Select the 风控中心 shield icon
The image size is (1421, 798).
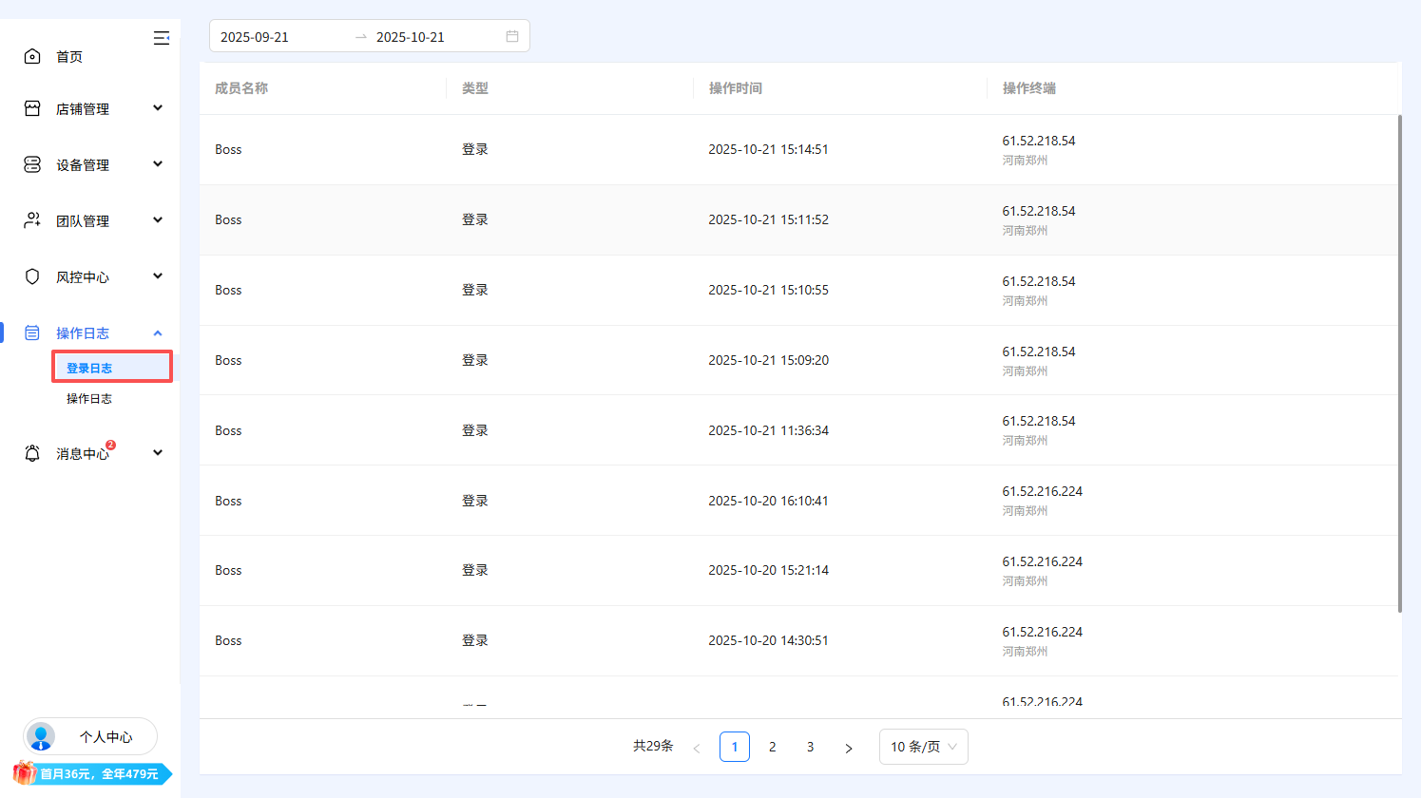(31, 275)
